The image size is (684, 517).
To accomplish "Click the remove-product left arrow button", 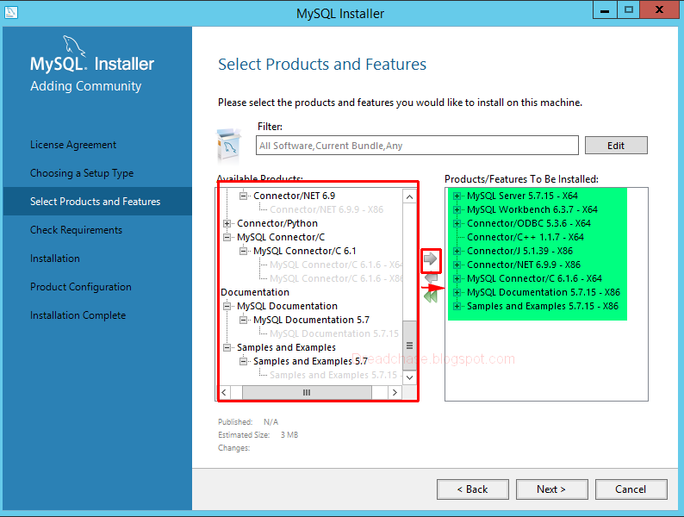I will pos(431,278).
